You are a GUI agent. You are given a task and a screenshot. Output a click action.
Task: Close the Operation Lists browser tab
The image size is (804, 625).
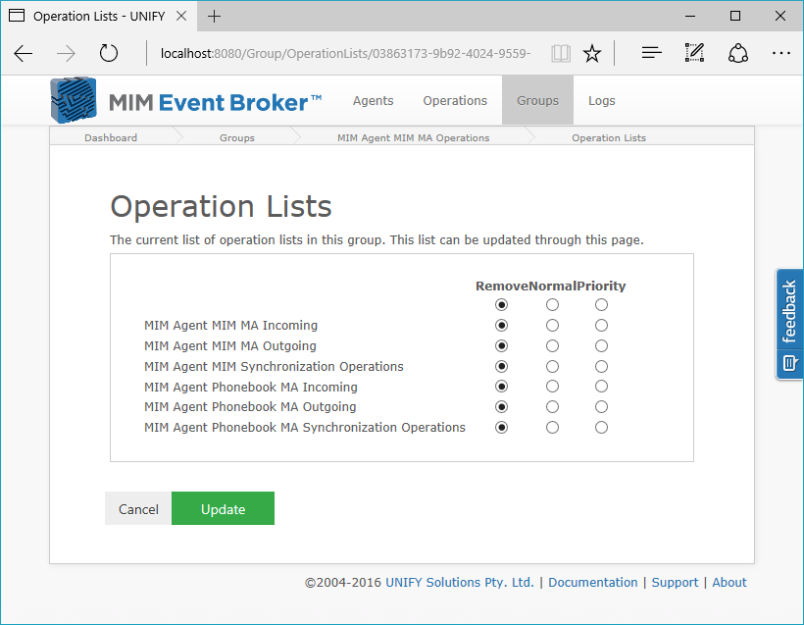(x=181, y=16)
